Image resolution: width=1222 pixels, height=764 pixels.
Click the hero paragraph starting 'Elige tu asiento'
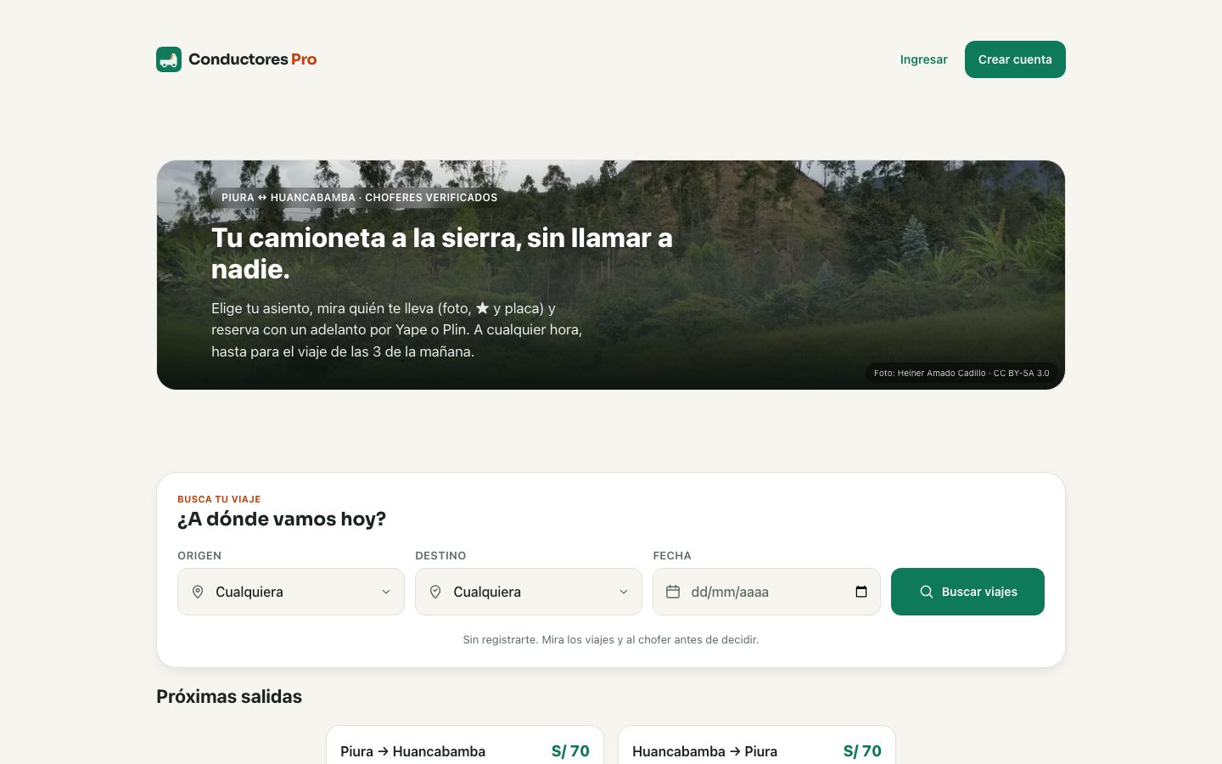point(397,330)
